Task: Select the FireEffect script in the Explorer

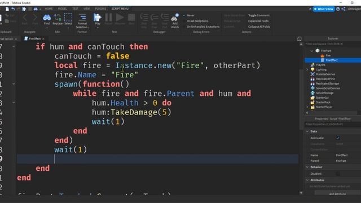Action: (332, 60)
